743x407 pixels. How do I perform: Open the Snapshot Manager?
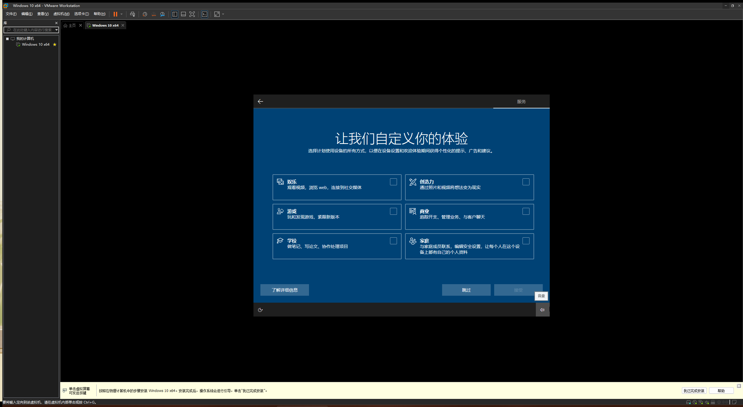(x=162, y=14)
